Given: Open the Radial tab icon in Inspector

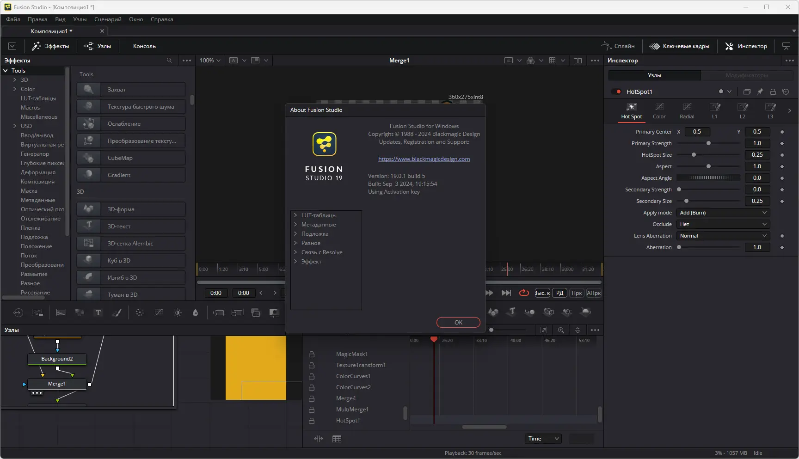Looking at the screenshot, I should (x=687, y=111).
